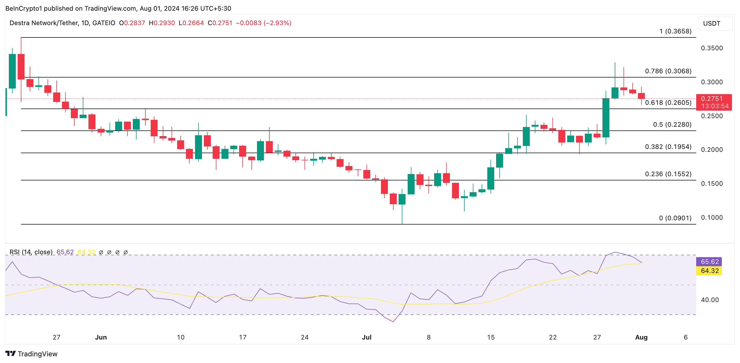Click the 0.786 (0.3068) Fibonacci label

[668, 71]
